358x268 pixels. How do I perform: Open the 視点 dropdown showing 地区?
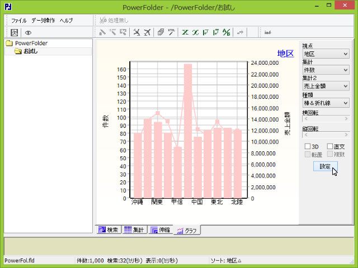(x=326, y=54)
